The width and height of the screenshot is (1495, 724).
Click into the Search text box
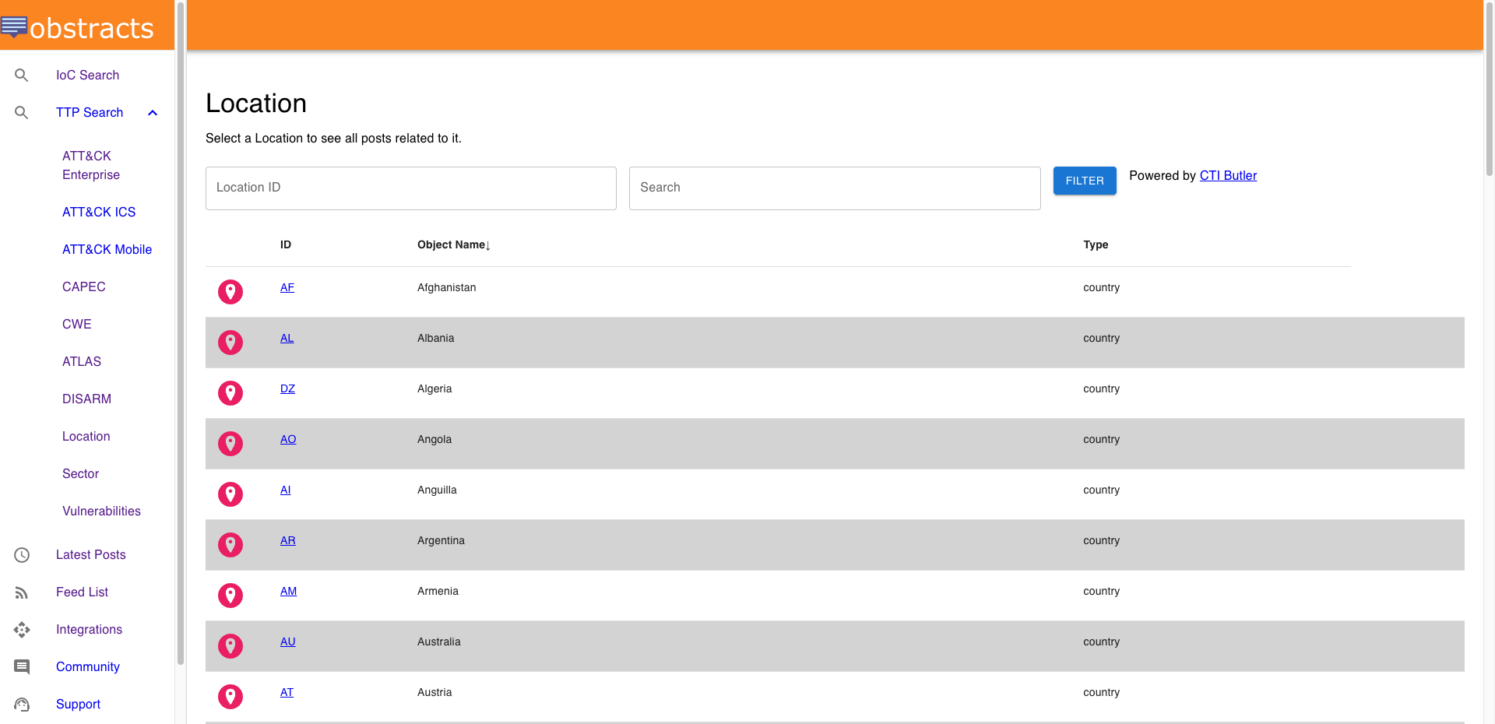pyautogui.click(x=834, y=188)
